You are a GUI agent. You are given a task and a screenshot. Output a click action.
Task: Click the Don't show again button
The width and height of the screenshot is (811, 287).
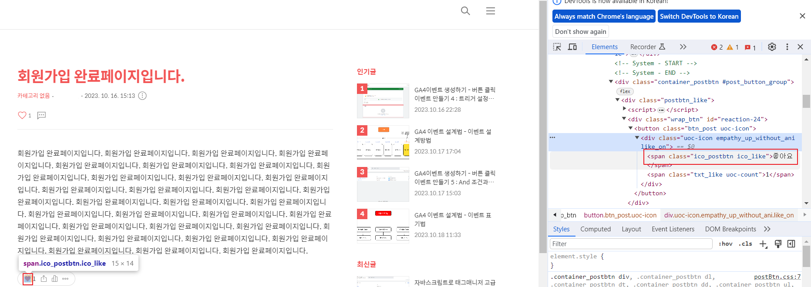[x=581, y=32]
